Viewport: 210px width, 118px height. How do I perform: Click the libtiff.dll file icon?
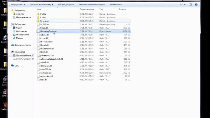point(38,52)
